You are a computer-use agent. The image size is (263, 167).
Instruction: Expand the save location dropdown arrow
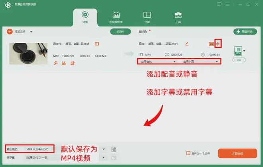tap(104, 157)
